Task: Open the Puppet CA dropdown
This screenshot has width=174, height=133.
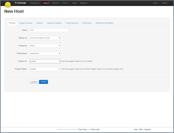Action: (x=45, y=61)
